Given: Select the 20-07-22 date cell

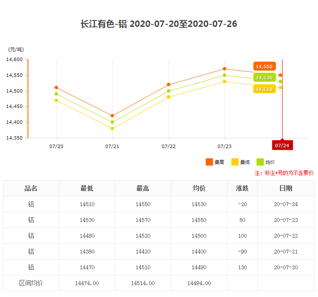Looking at the screenshot, I should click(286, 236).
